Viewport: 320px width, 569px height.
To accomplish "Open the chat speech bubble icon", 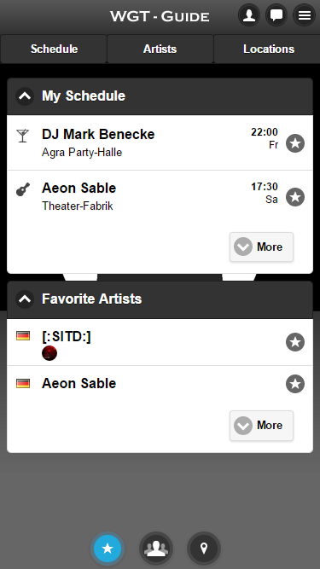I will tap(276, 15).
